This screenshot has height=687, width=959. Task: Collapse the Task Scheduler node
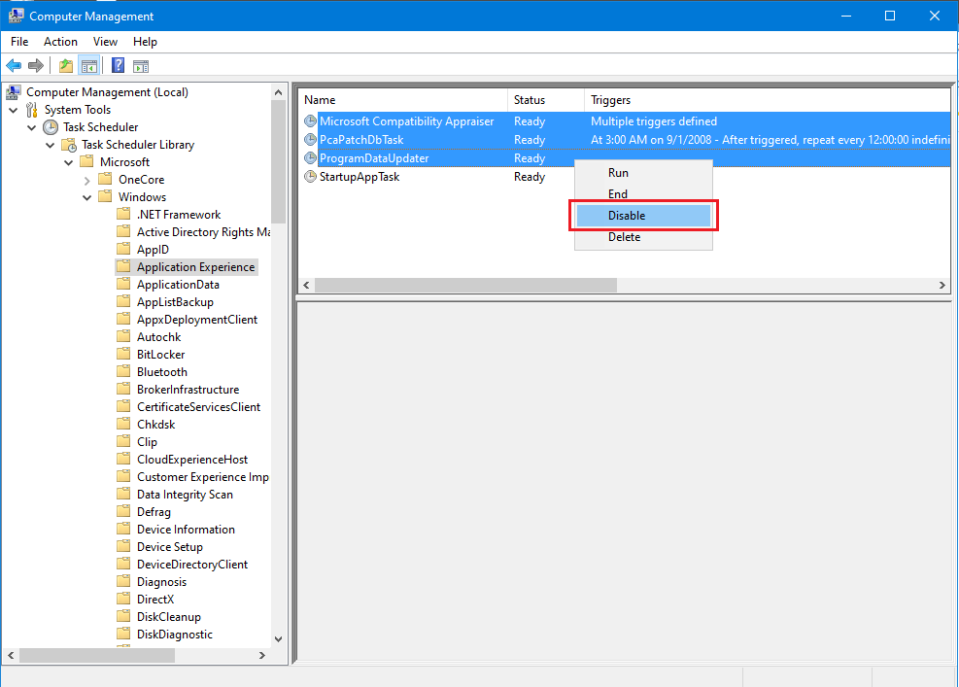(x=32, y=127)
